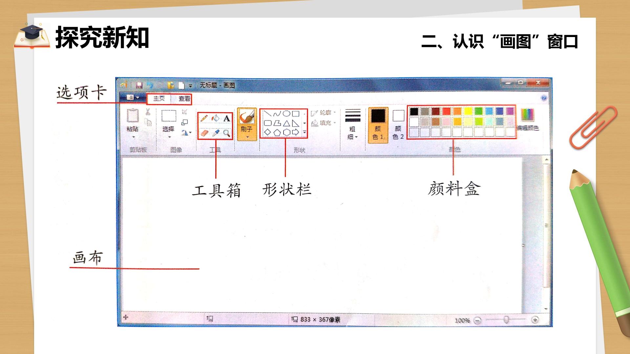
Task: Pick the Oval shape
Action: tap(286, 114)
